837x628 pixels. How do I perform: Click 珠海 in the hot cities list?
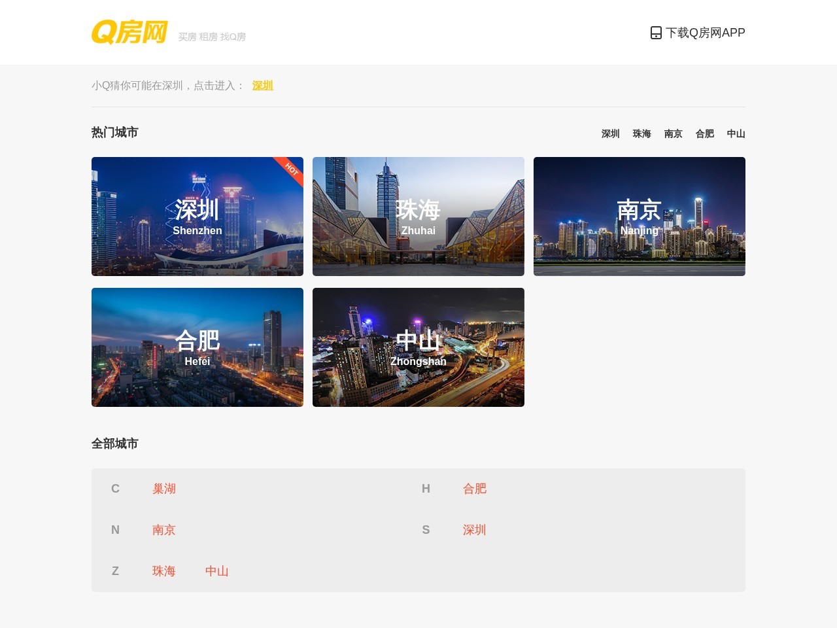pos(641,133)
